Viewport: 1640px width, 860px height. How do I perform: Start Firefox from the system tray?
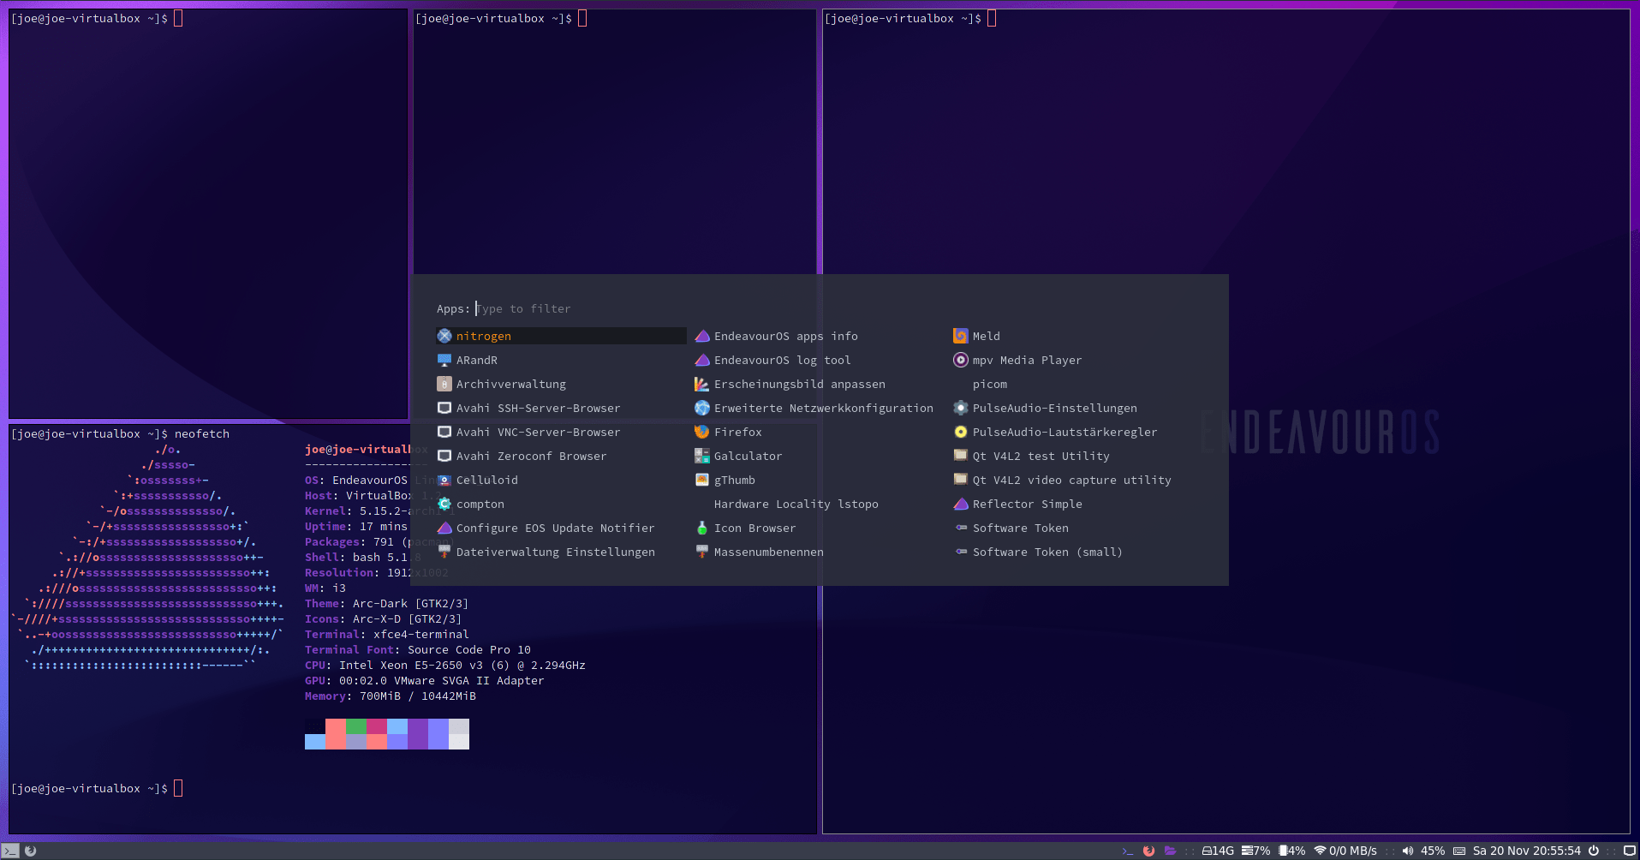tap(1148, 851)
